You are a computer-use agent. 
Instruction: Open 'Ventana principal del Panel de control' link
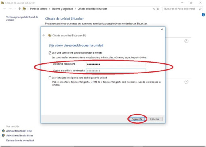pos(22,19)
